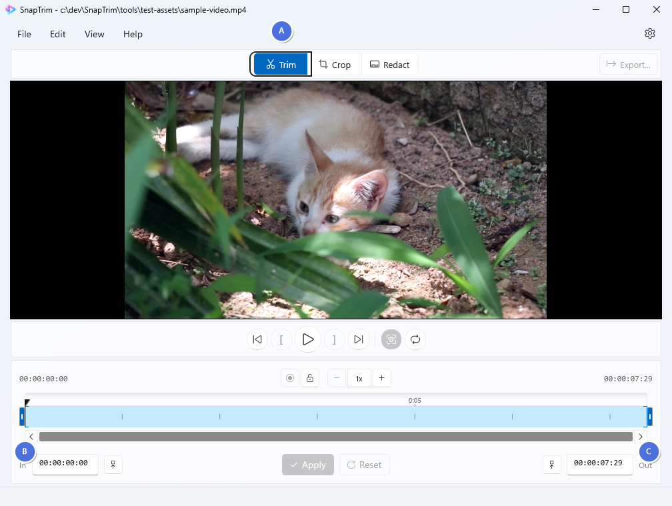The width and height of the screenshot is (672, 506).
Task: Open the File menu
Action: (24, 34)
